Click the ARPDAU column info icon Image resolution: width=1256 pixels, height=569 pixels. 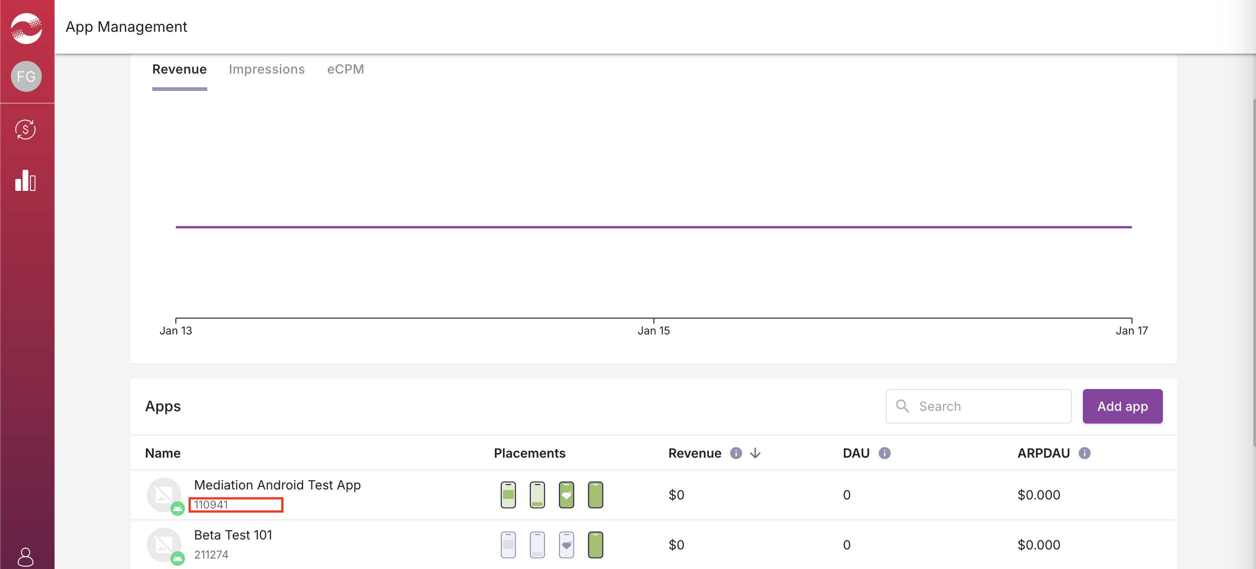[1084, 453]
